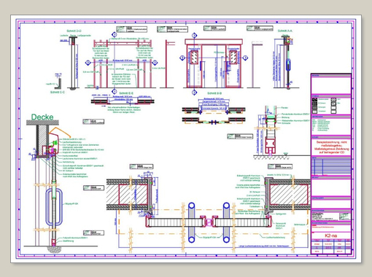Click the diamond marker left of the door elevation
The image size is (372, 277).
click(x=182, y=58)
